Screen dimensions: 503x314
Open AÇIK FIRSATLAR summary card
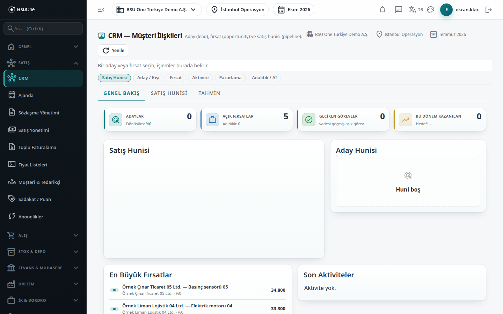pos(247,120)
